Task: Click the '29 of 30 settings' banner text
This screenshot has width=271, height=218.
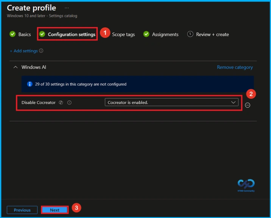Action: tap(81, 84)
